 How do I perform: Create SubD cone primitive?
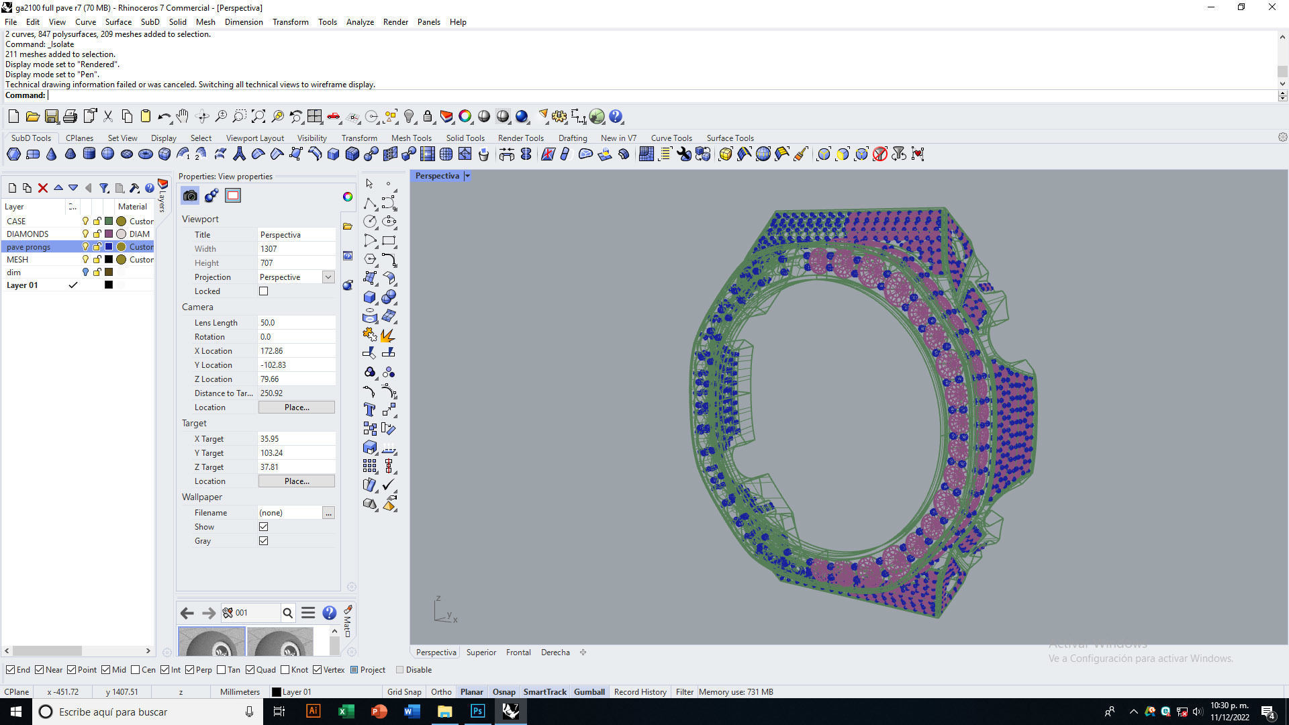click(x=51, y=154)
